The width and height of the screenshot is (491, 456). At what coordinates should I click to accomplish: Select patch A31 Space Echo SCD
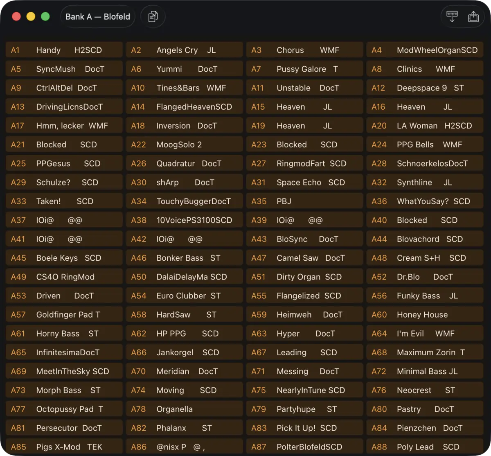305,182
